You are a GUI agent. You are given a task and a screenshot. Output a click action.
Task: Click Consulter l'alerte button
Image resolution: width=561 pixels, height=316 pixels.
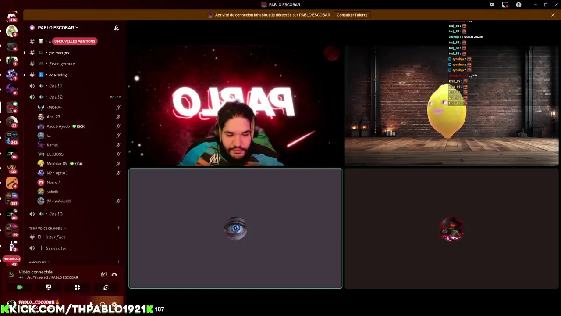(x=352, y=15)
